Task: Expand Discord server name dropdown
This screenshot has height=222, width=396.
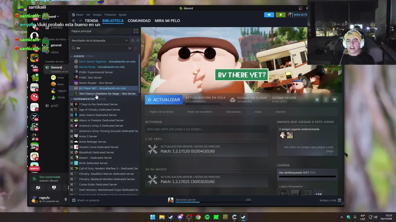Action: 58,16
